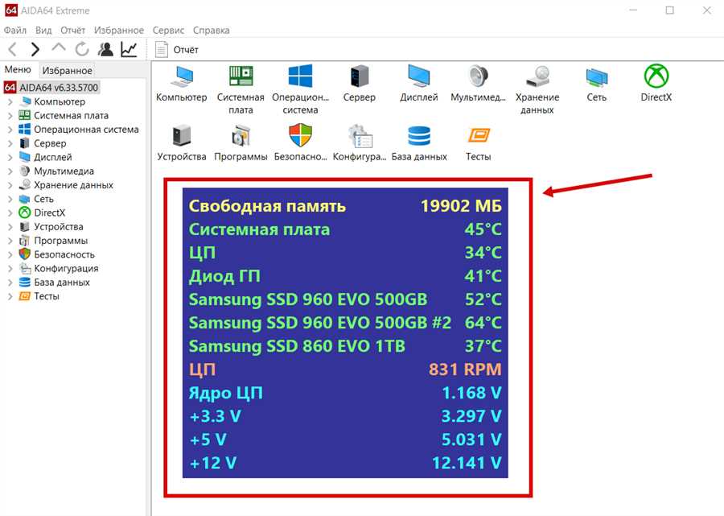The width and height of the screenshot is (724, 516).
Task: Select Системная плата in the sidebar tree
Action: (64, 115)
